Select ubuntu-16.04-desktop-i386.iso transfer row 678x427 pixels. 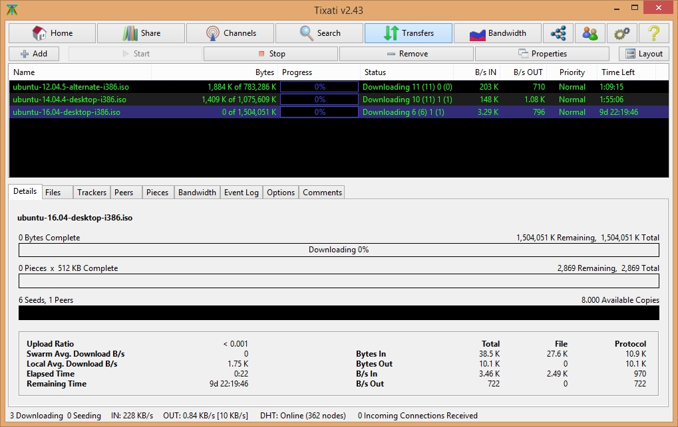point(339,112)
